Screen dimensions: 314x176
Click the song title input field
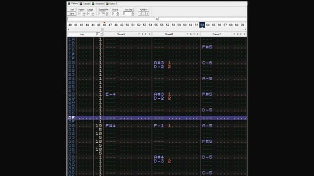tap(111, 19)
